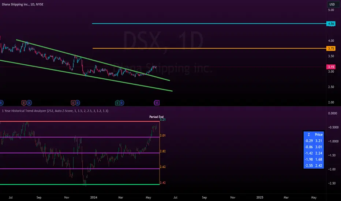This screenshot has height=201, width=341.
Task: Click the 5.00 tick on the price axis
Action: coord(331,10)
